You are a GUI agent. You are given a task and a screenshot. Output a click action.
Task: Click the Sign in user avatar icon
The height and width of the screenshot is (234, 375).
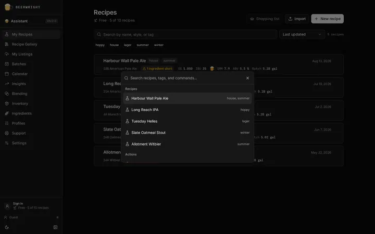pyautogui.click(x=7, y=206)
